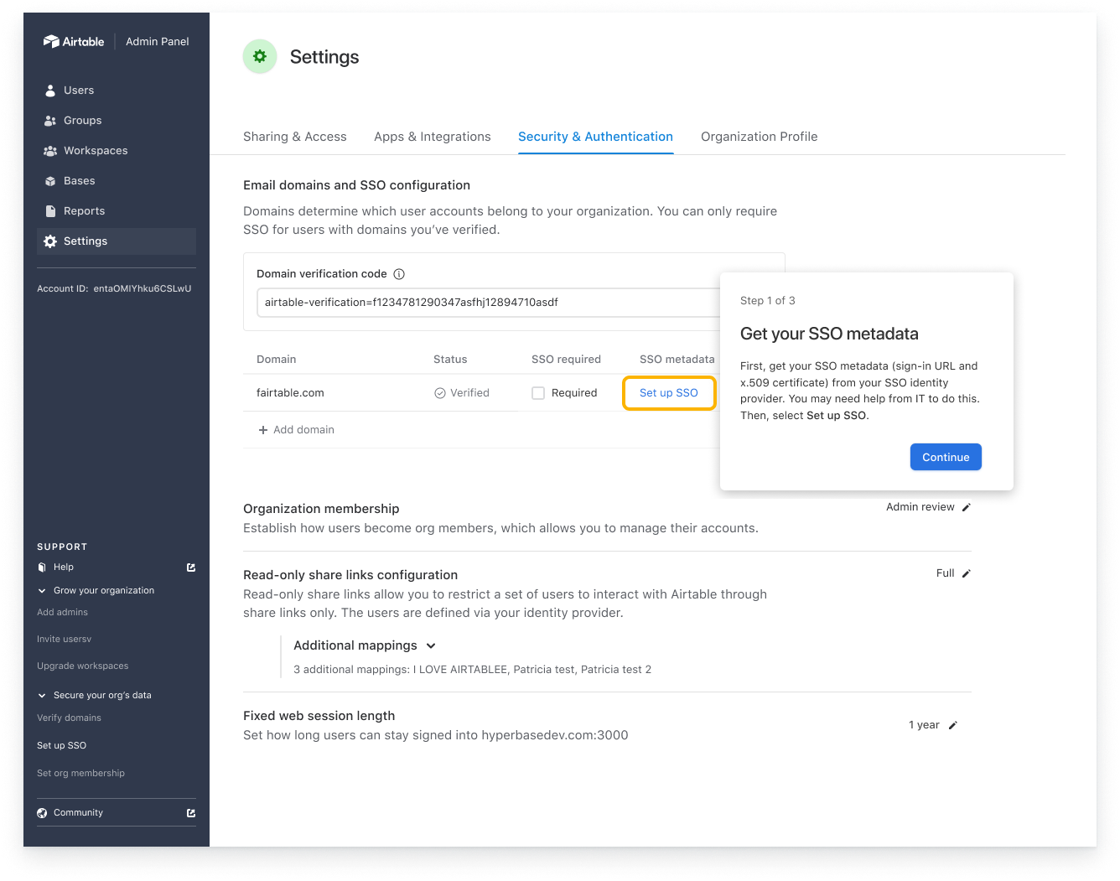Open Help in a new window
Viewport: 1120px width, 881px height.
point(190,567)
